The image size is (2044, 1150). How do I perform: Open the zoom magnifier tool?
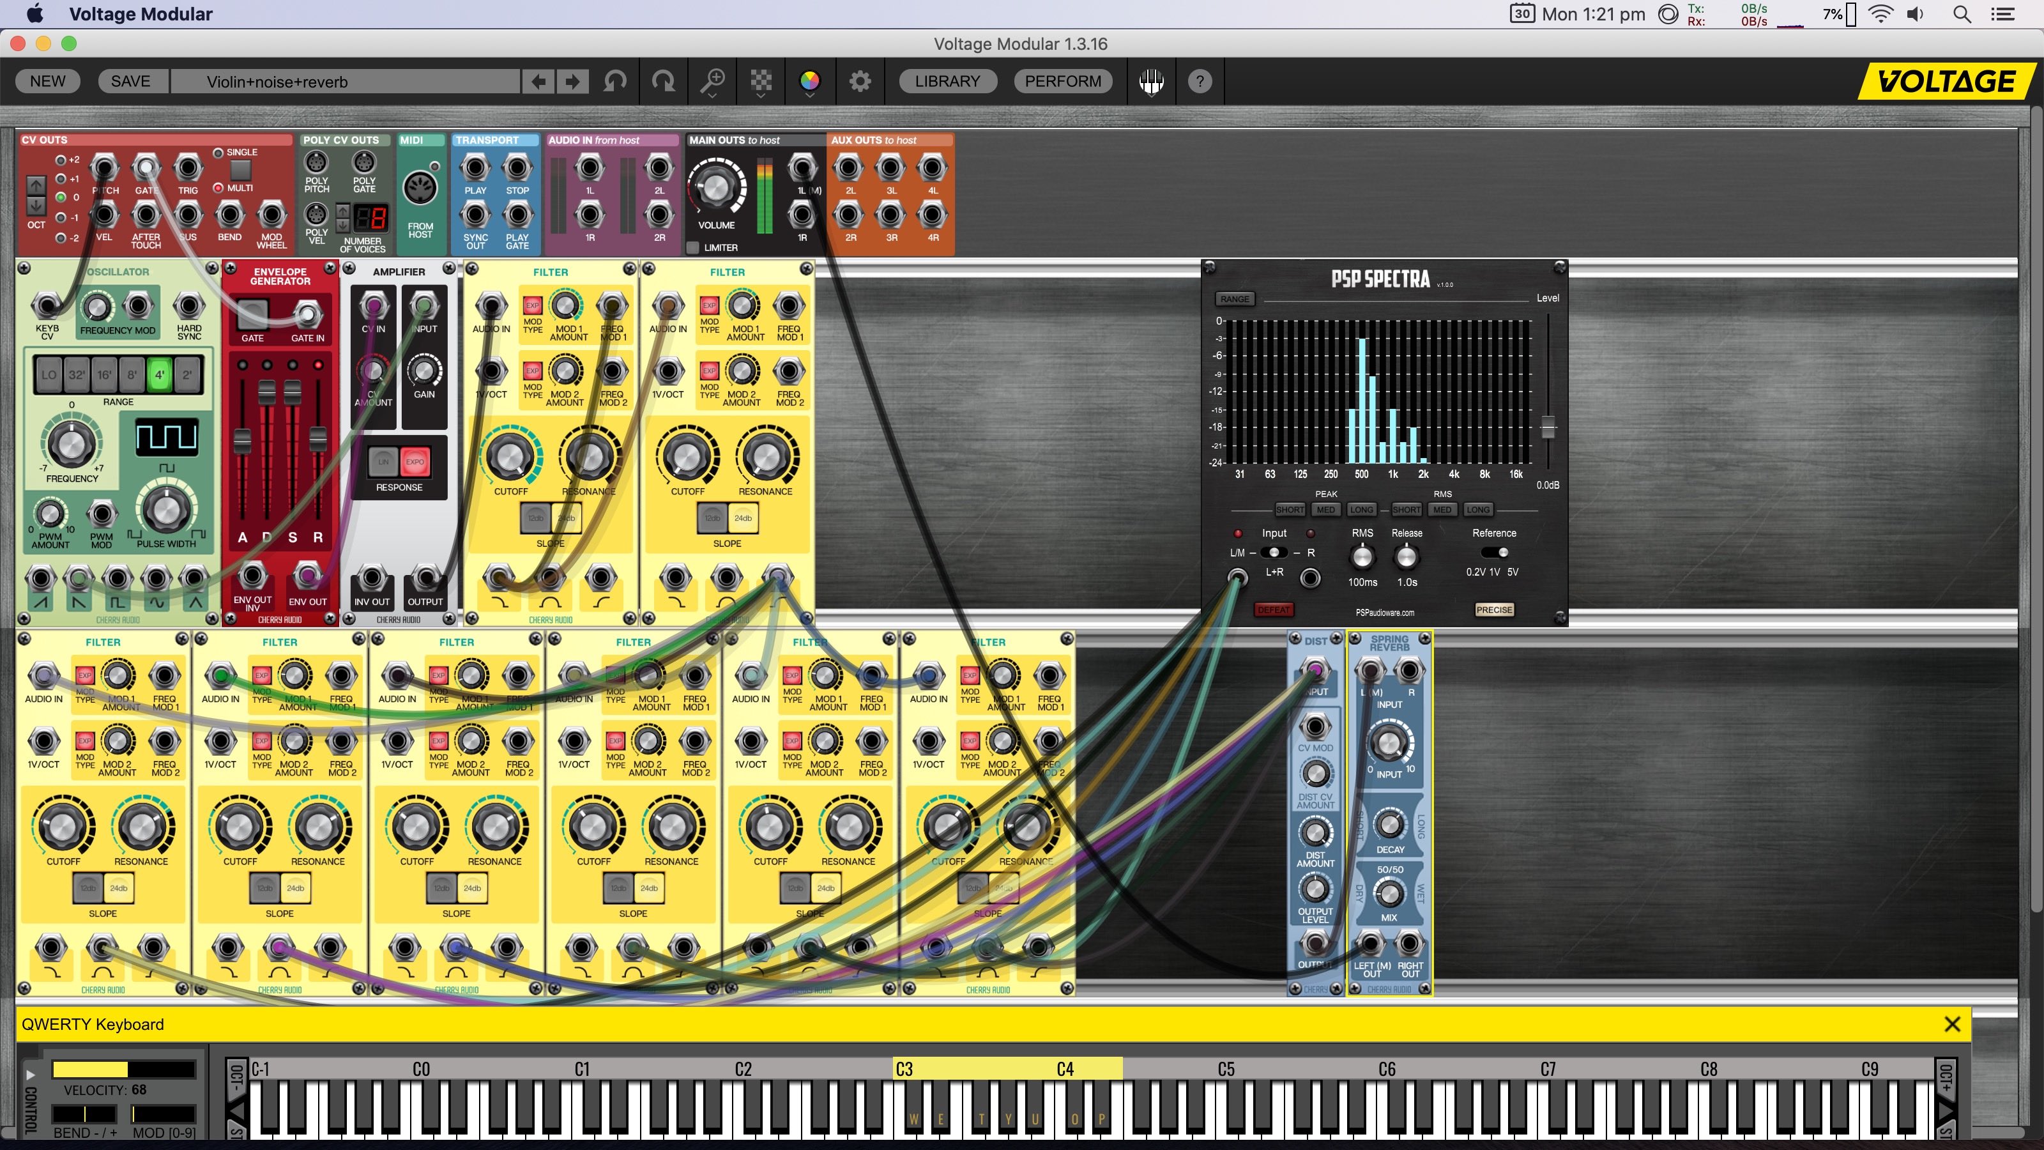click(712, 82)
